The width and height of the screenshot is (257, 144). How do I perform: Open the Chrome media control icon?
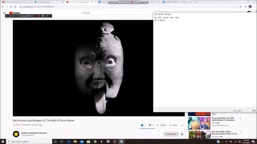[x=246, y=7]
